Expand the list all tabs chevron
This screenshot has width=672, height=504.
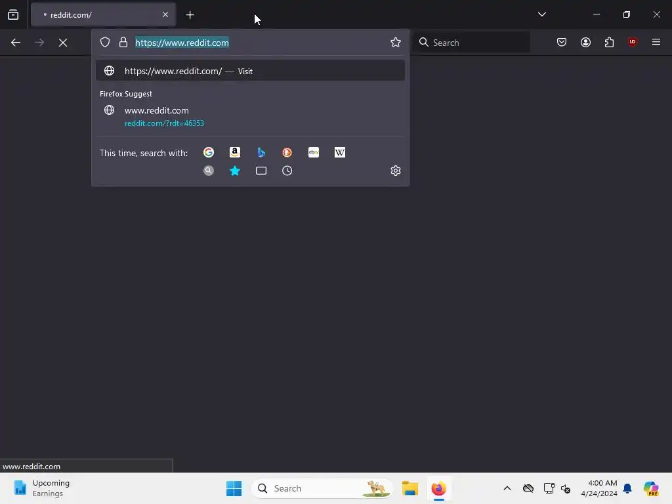coord(541,14)
